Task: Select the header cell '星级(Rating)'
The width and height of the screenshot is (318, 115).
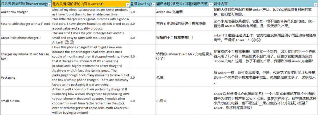Action: click(143, 4)
